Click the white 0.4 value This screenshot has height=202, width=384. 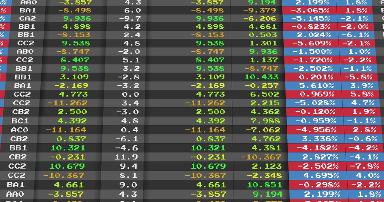click(x=129, y=130)
